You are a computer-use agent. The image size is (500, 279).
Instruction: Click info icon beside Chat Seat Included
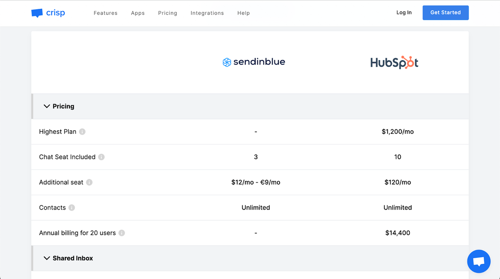coord(101,157)
